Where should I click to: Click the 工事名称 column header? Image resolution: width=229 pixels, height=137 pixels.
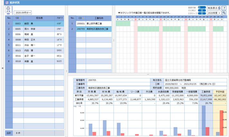99,18
